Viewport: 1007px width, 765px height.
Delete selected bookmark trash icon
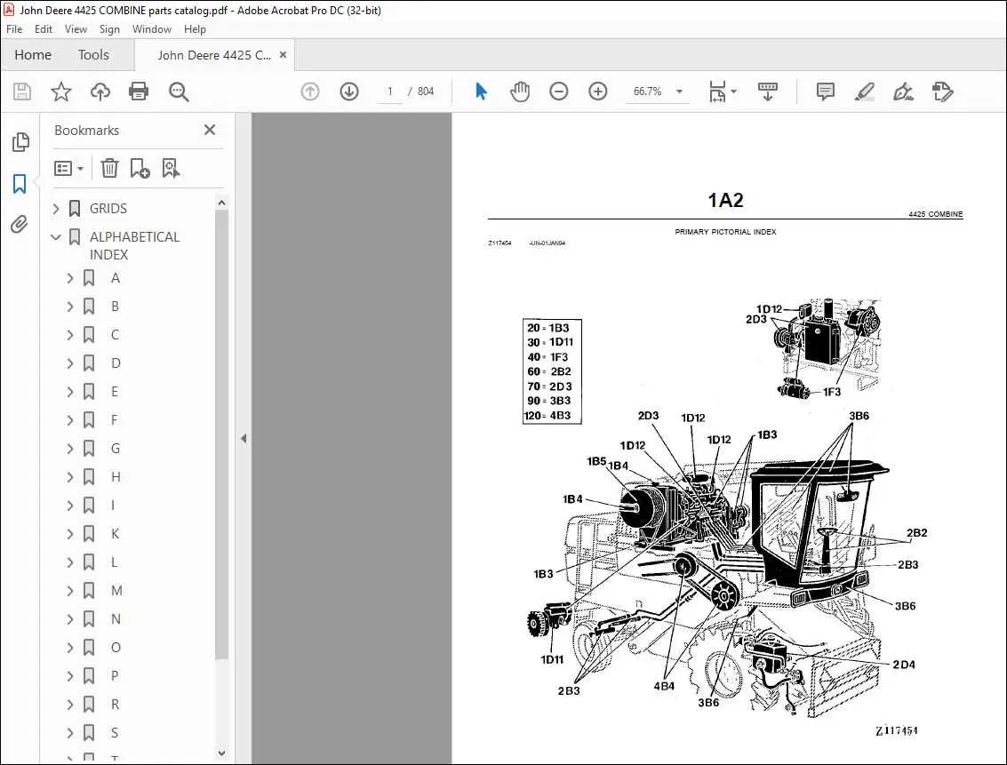110,168
